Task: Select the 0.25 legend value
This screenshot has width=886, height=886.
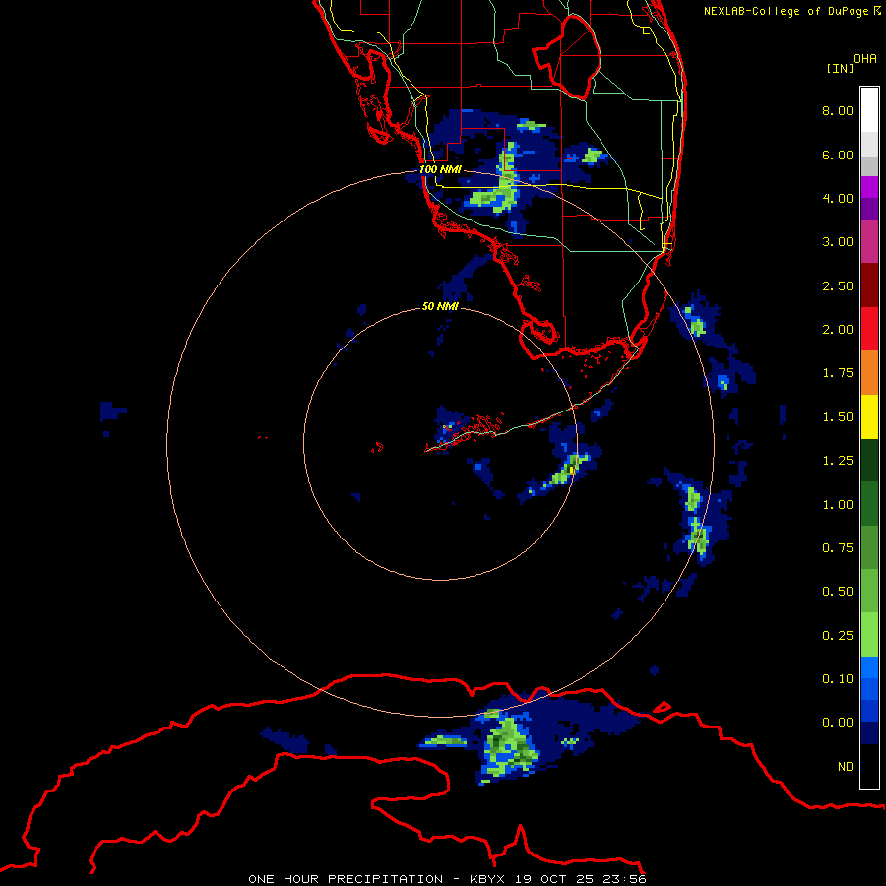Action: (x=838, y=636)
